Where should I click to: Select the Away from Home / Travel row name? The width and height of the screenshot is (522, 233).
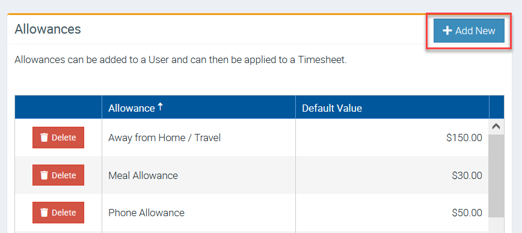click(164, 138)
